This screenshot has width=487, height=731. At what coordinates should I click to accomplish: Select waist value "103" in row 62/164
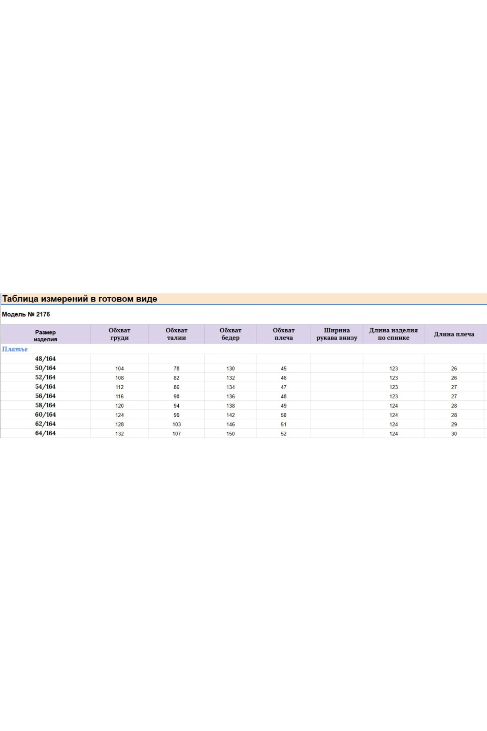(x=176, y=425)
